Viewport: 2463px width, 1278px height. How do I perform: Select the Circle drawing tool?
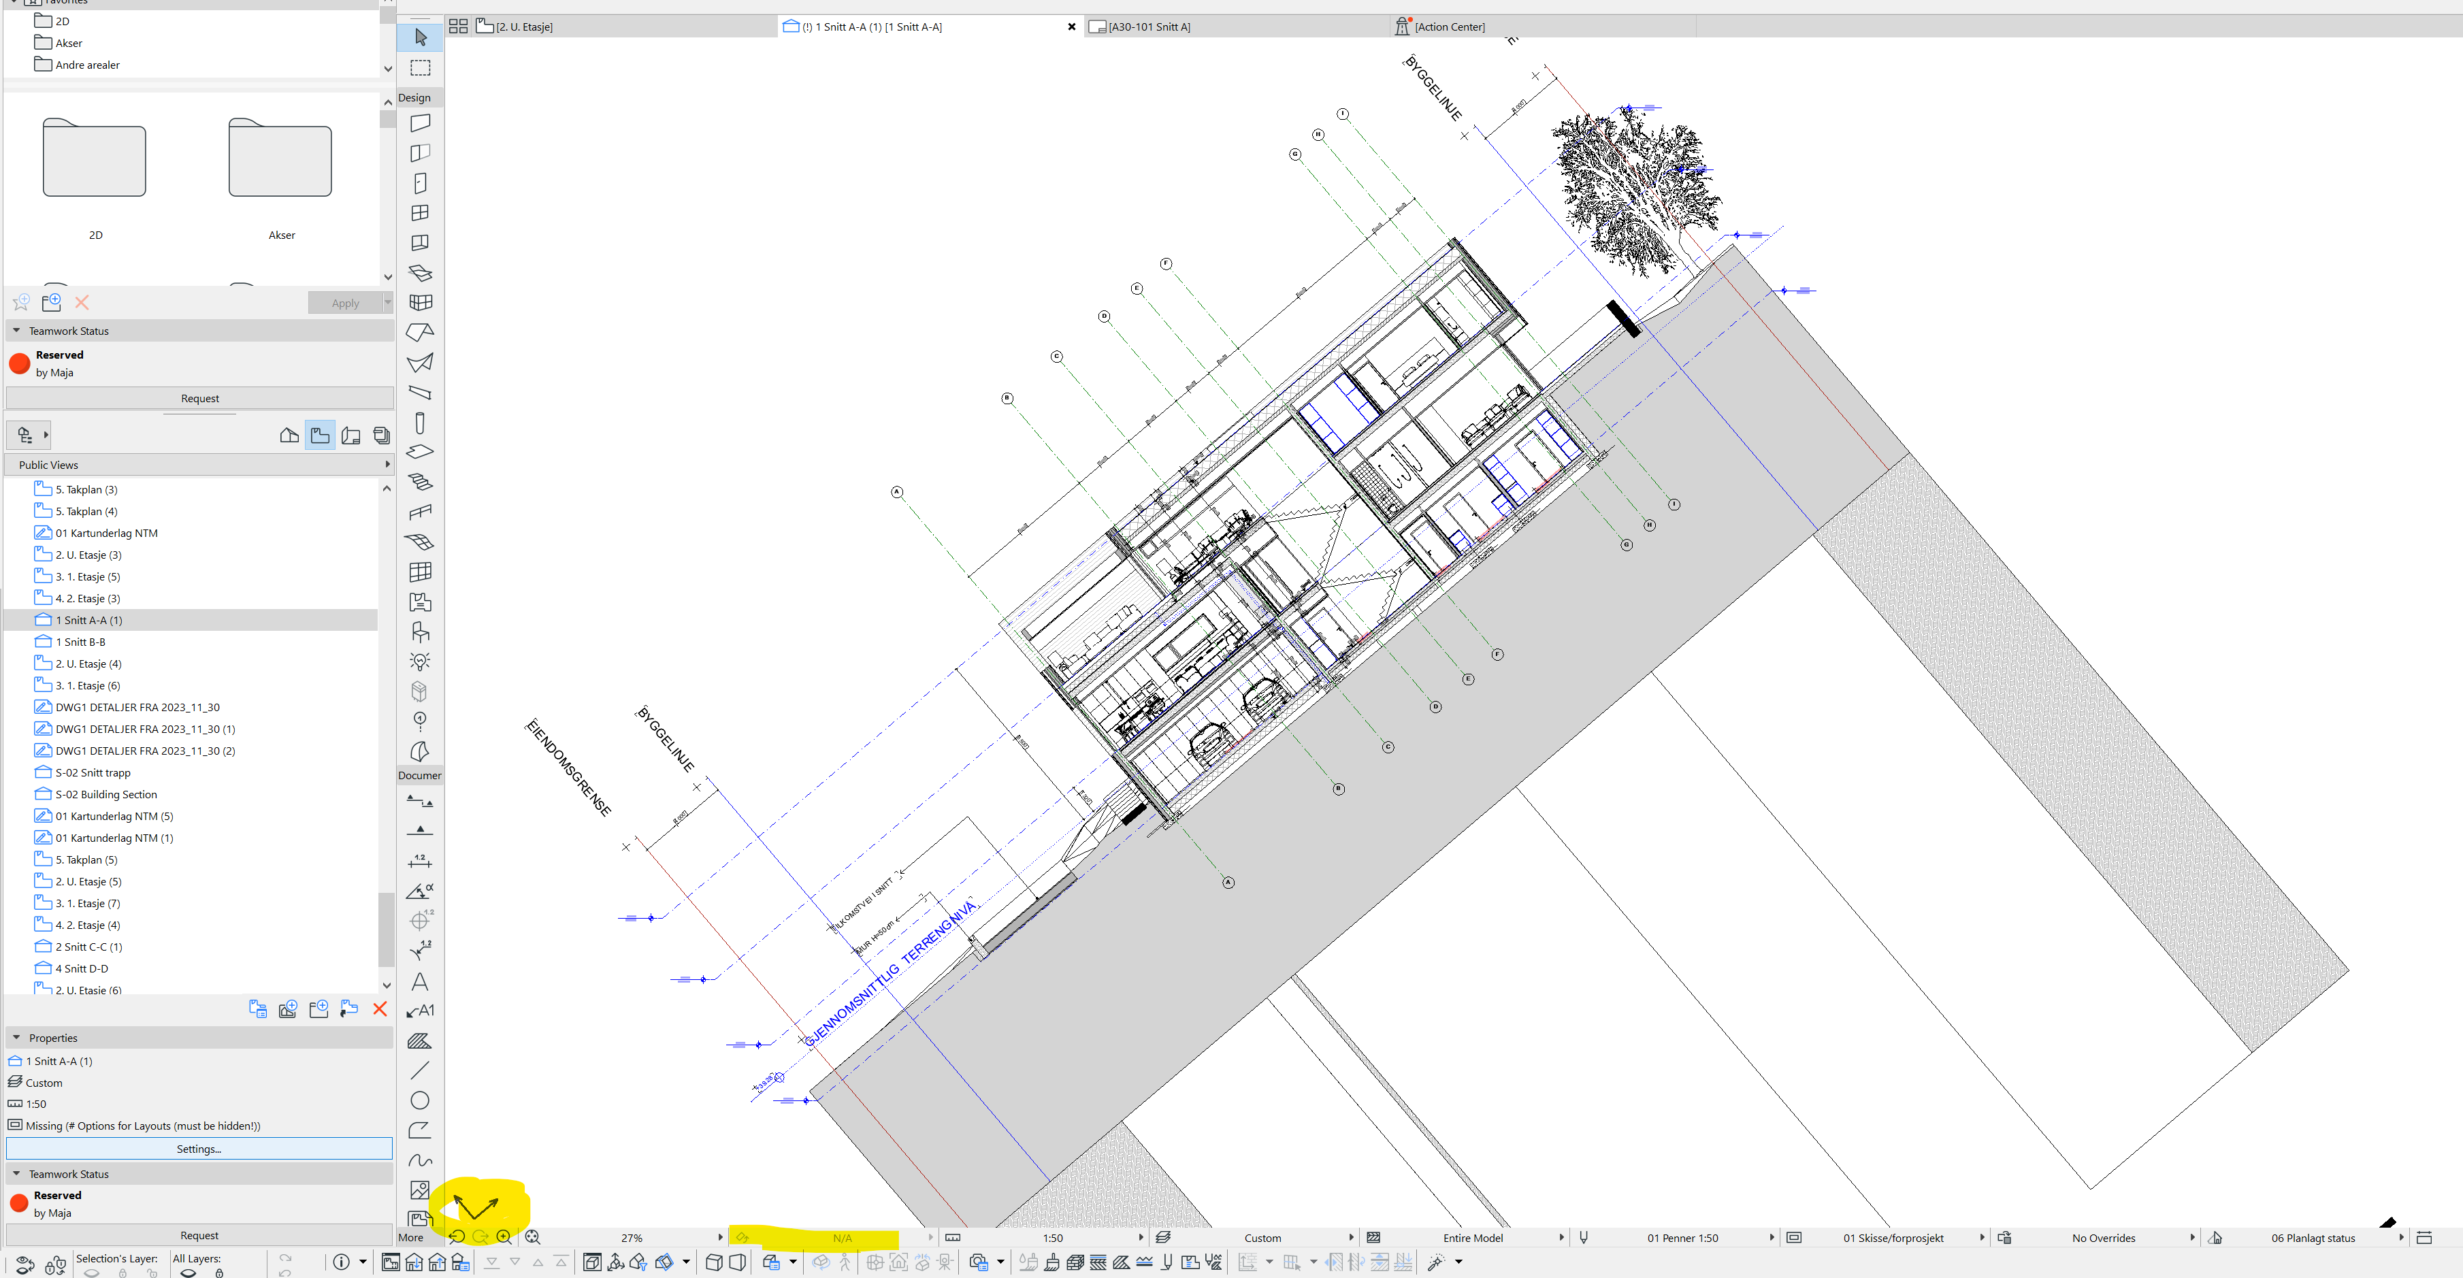click(x=420, y=1100)
